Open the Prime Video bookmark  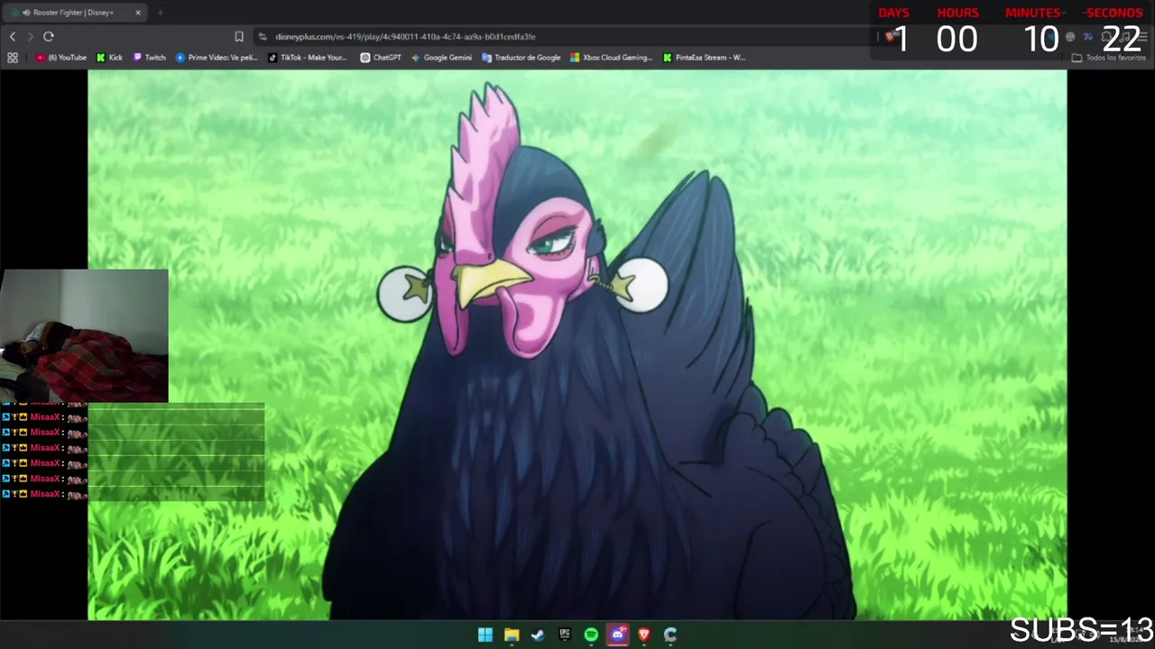click(217, 58)
